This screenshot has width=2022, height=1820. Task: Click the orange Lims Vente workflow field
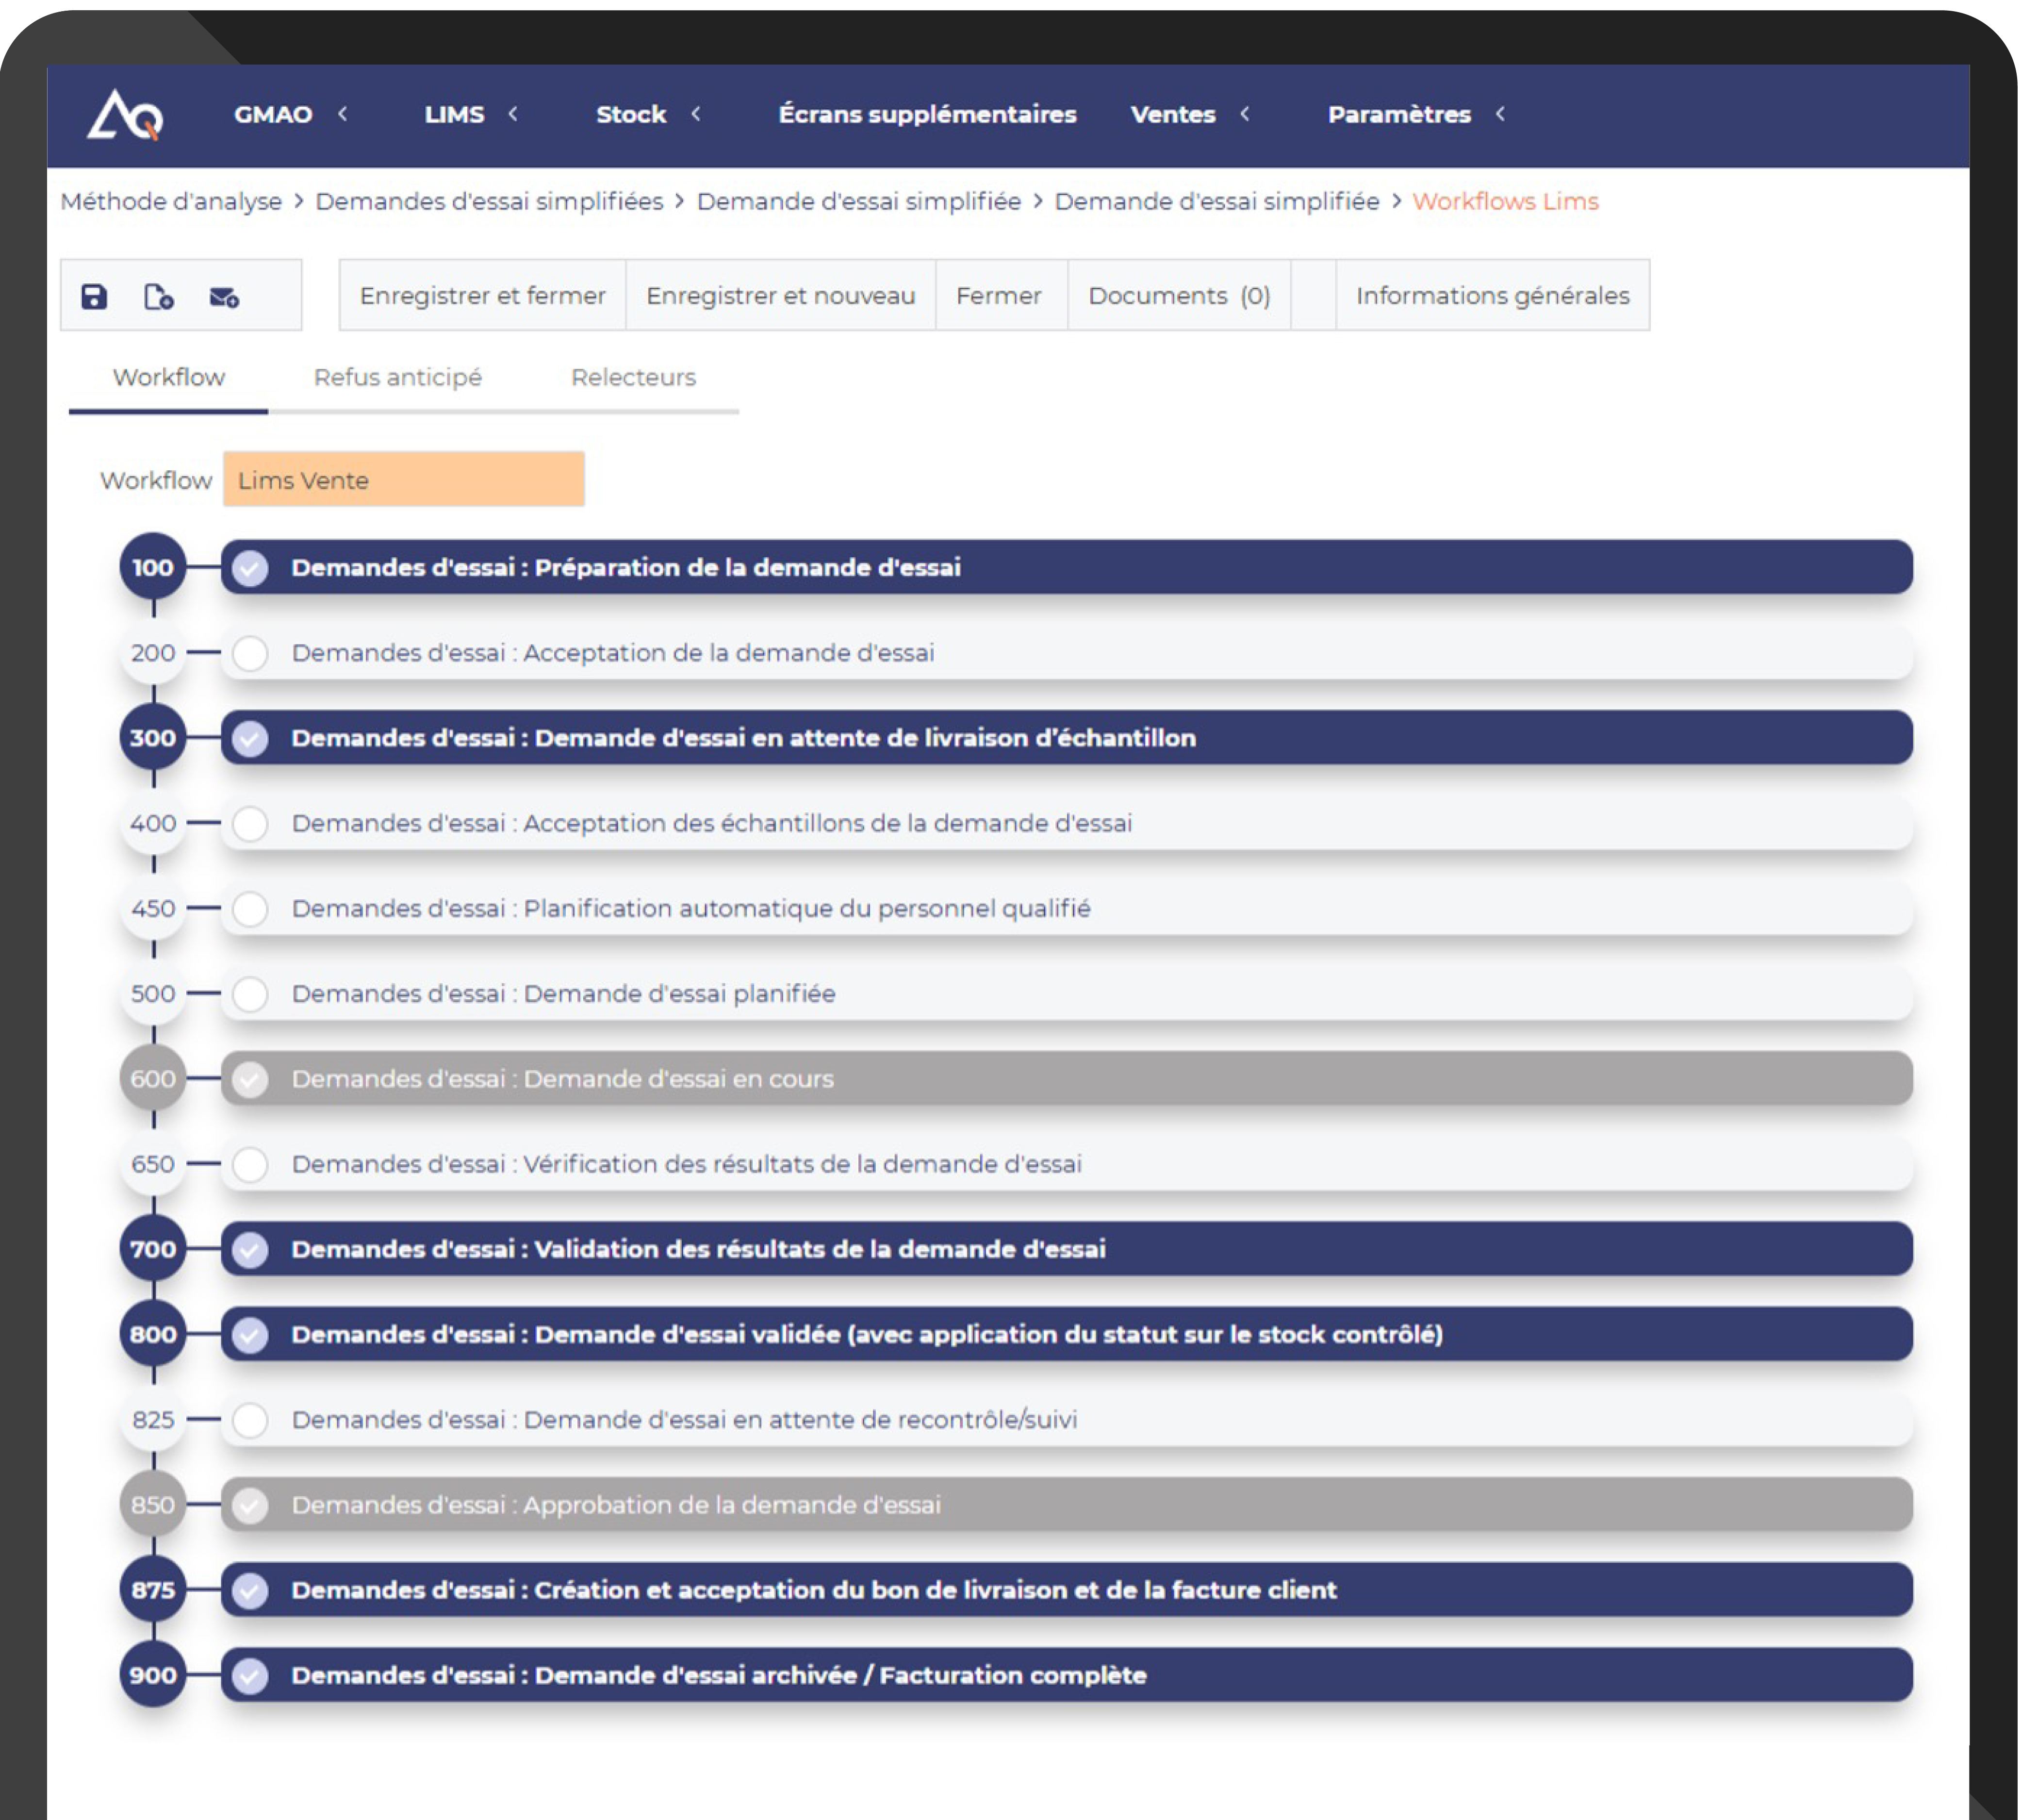404,480
